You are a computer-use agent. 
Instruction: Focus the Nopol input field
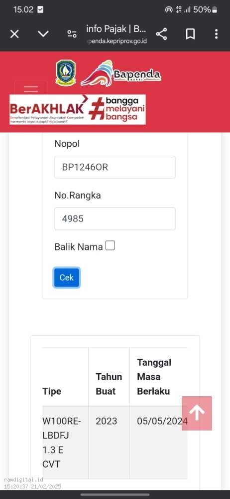click(115, 167)
